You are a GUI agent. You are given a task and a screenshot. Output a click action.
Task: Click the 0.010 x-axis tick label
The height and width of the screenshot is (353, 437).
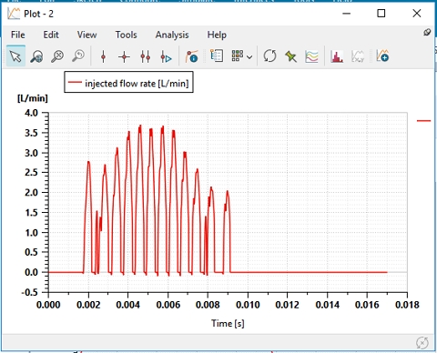point(248,305)
